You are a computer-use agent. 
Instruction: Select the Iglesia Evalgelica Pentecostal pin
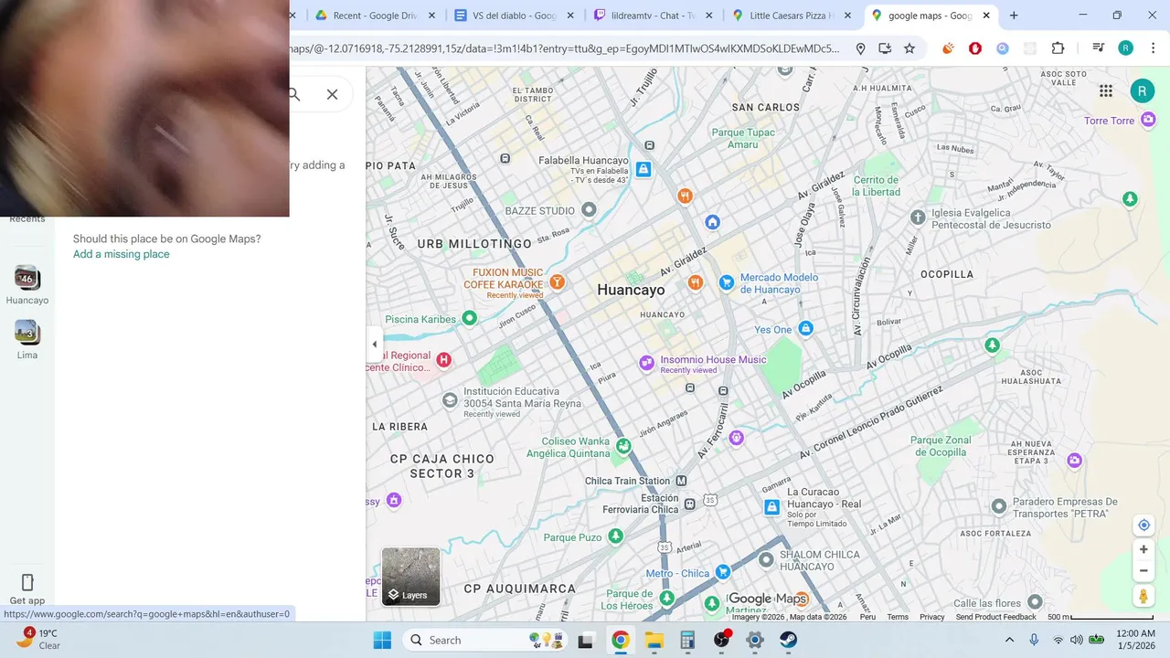(x=918, y=217)
